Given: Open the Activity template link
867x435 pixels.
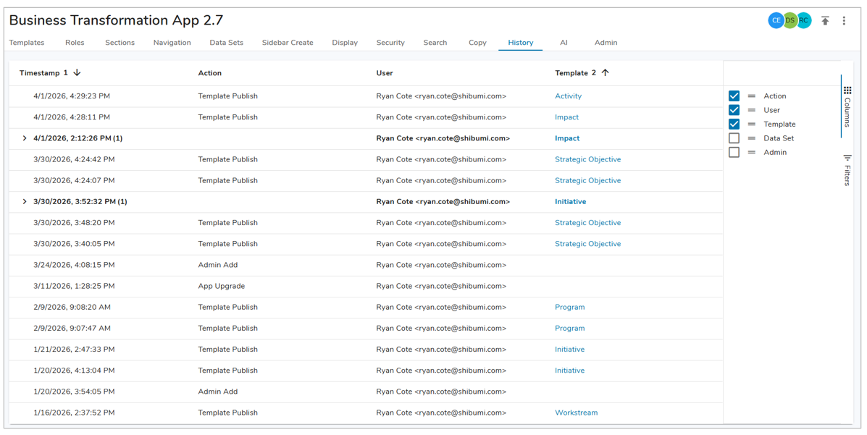Looking at the screenshot, I should (x=568, y=96).
